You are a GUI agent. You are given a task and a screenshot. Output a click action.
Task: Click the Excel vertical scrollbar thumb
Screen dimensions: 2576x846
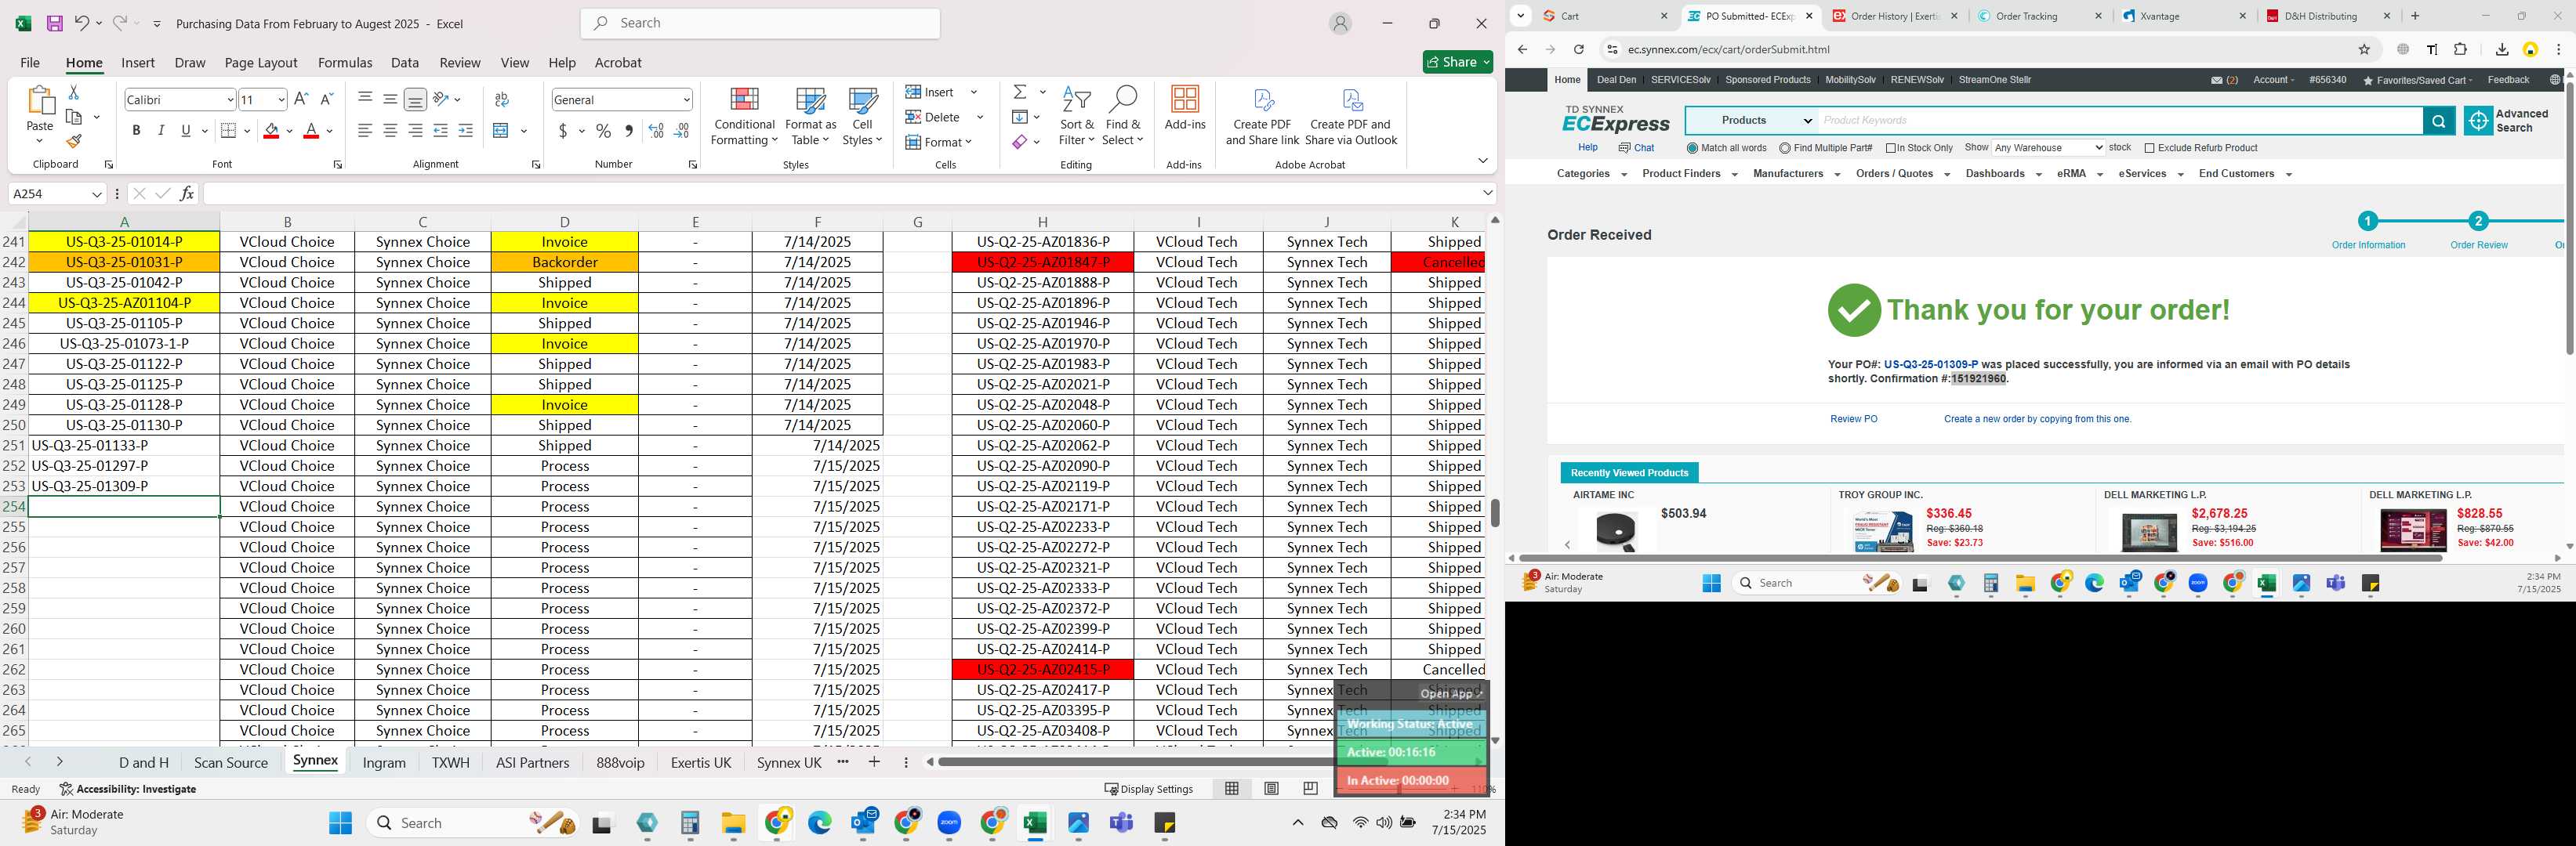pos(1495,512)
